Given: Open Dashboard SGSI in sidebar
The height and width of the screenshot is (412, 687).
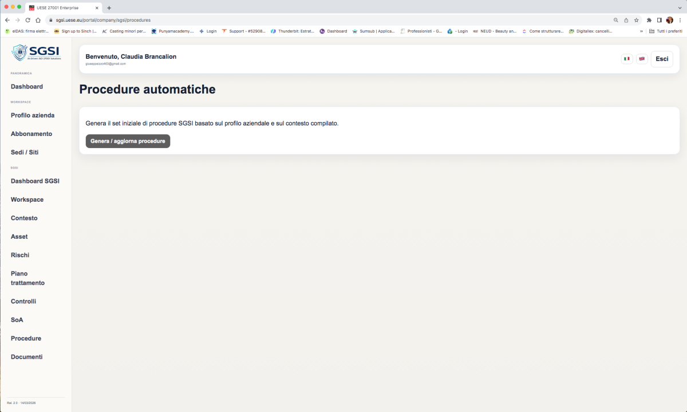Looking at the screenshot, I should pos(35,181).
